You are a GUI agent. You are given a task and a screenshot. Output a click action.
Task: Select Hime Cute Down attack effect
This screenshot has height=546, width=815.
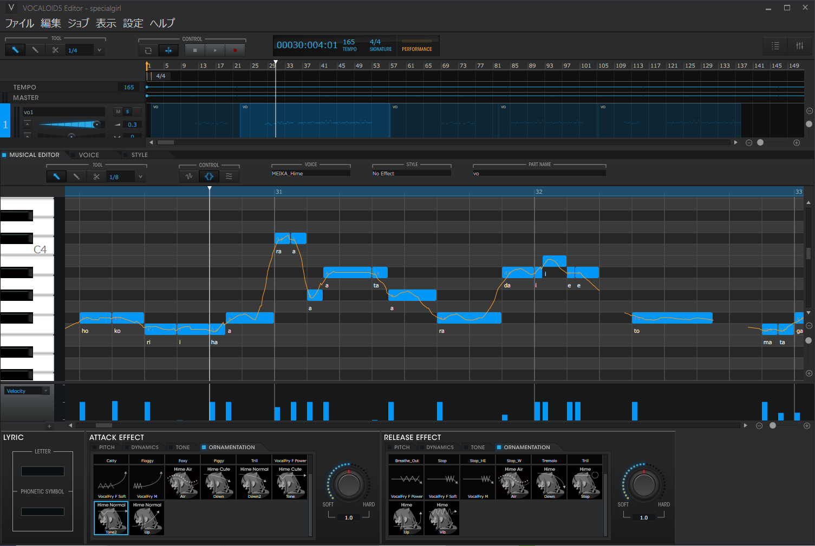(219, 482)
